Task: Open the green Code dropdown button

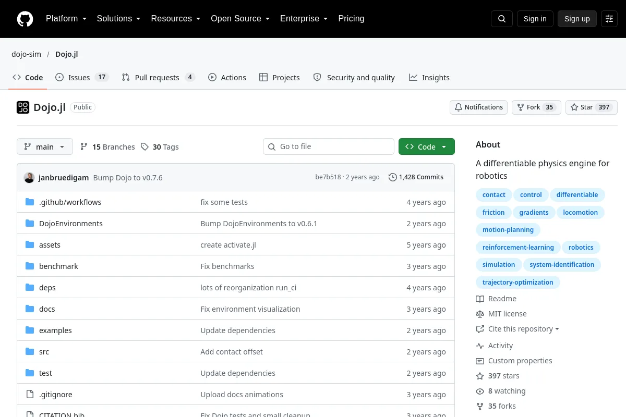Action: click(427, 147)
